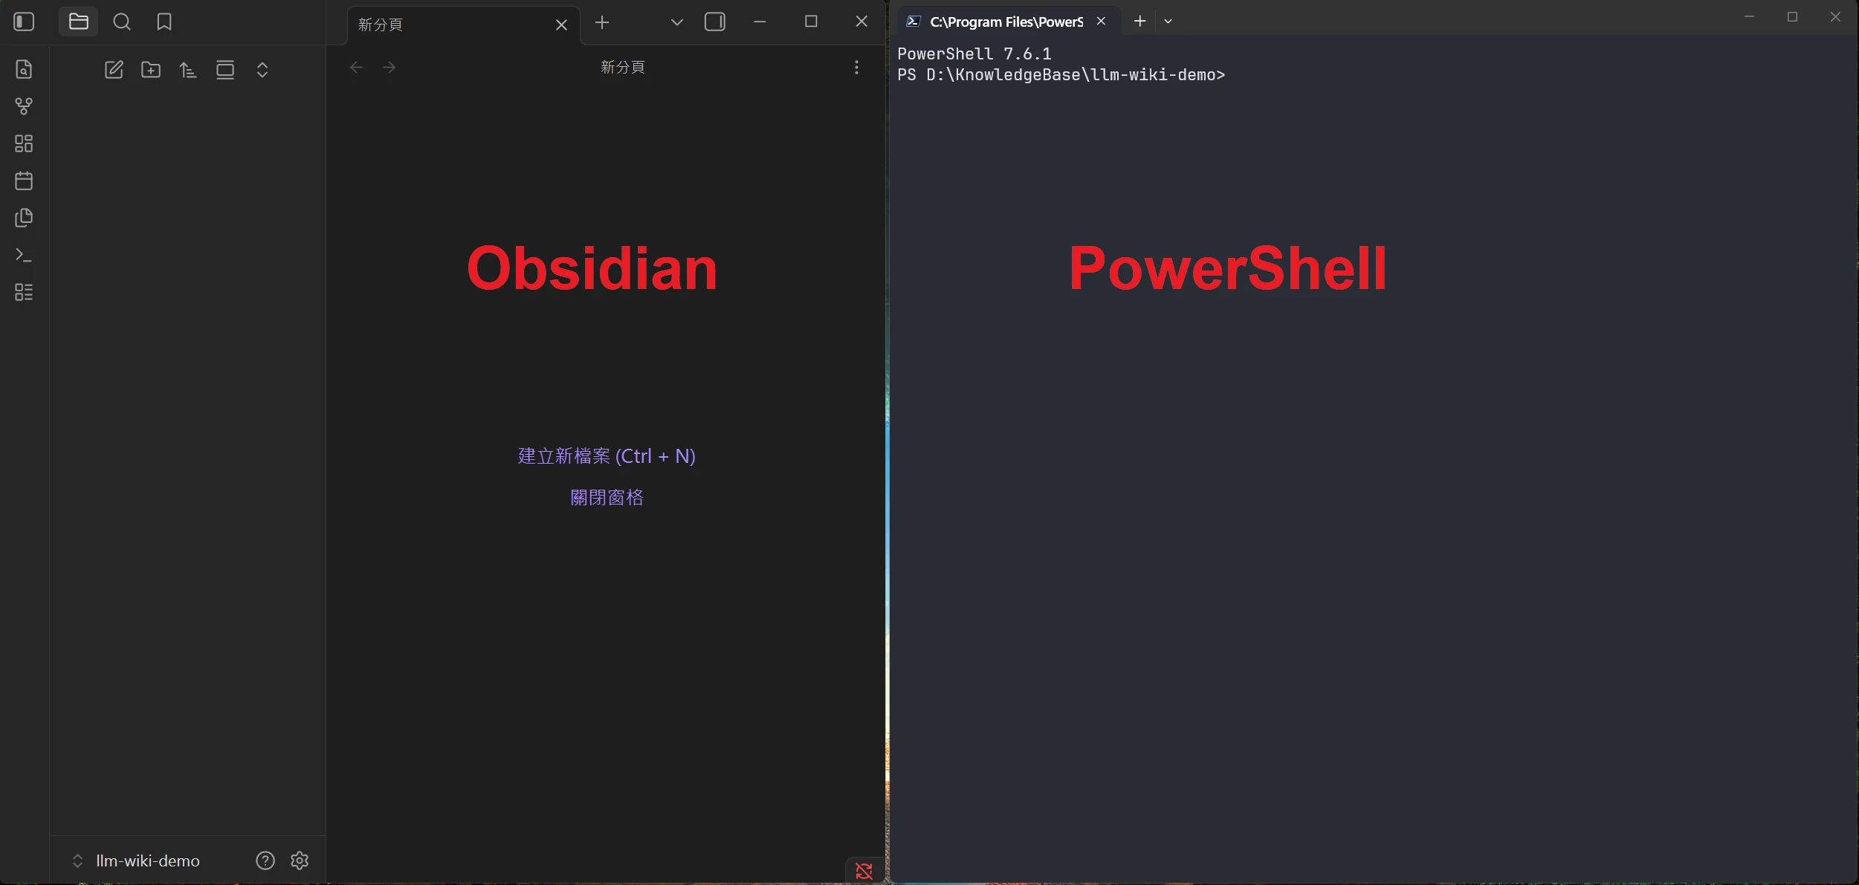Create a new note with the pencil icon
This screenshot has width=1859, height=885.
[x=114, y=70]
